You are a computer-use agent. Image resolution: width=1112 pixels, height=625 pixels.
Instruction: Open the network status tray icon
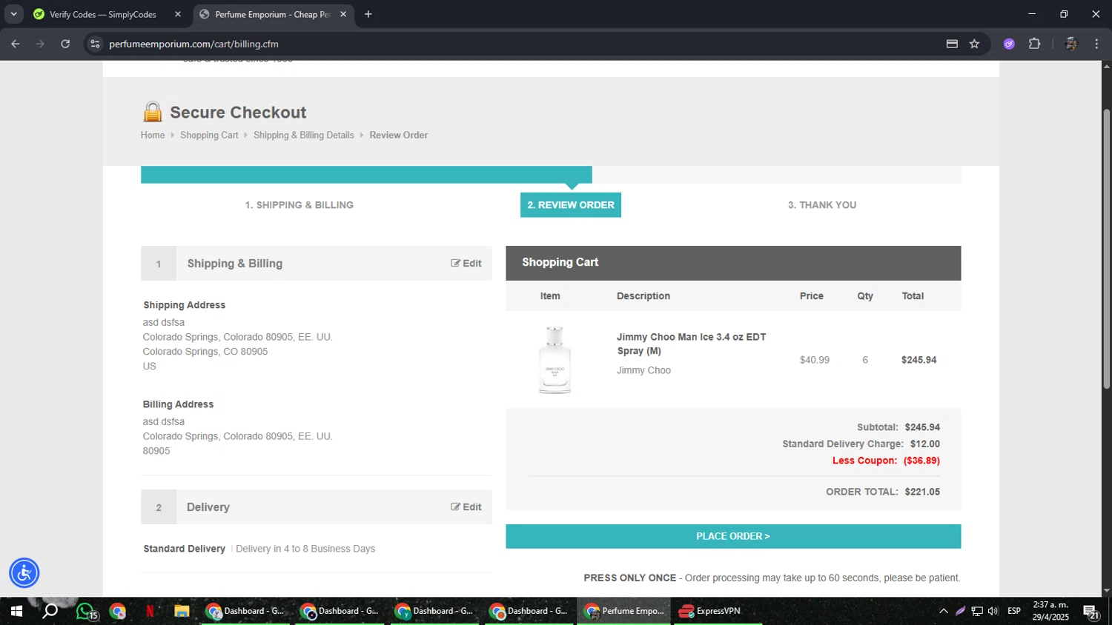pos(977,611)
